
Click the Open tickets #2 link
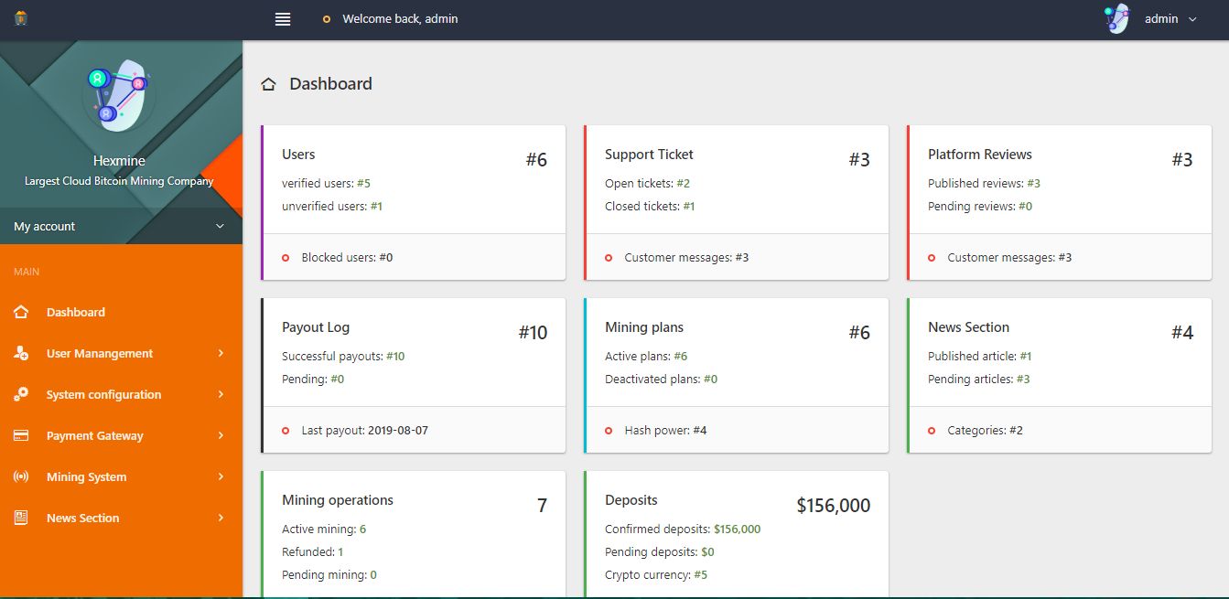[683, 183]
